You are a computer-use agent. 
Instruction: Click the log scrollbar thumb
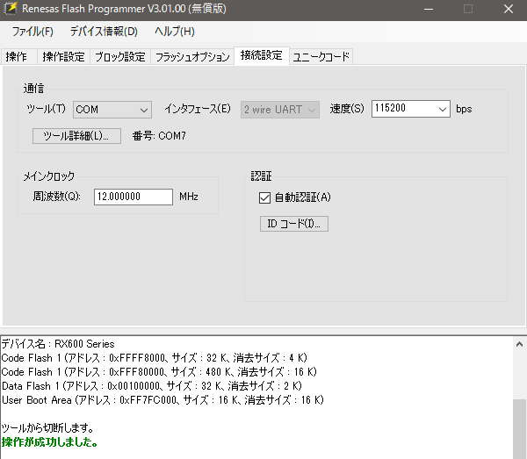pos(519,429)
